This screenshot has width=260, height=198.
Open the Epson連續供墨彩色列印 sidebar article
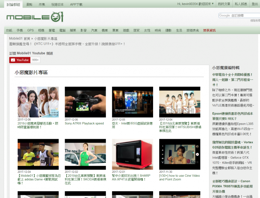pyautogui.click(x=233, y=116)
